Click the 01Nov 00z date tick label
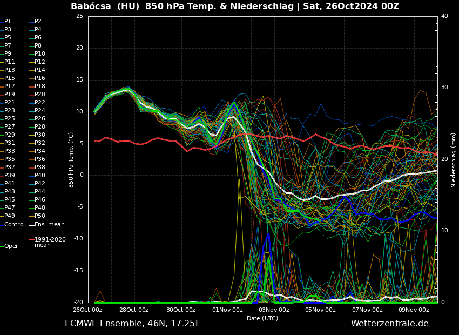459x335 pixels. pos(227,310)
